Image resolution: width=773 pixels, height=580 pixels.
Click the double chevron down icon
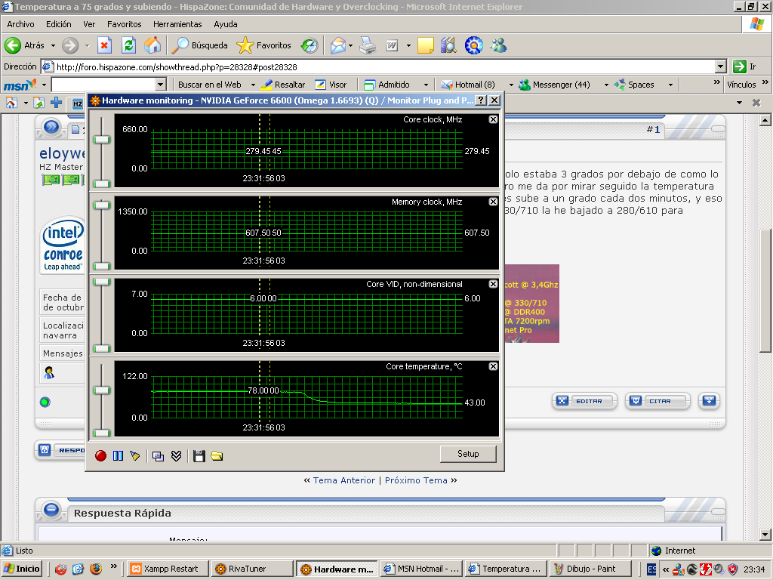point(176,455)
